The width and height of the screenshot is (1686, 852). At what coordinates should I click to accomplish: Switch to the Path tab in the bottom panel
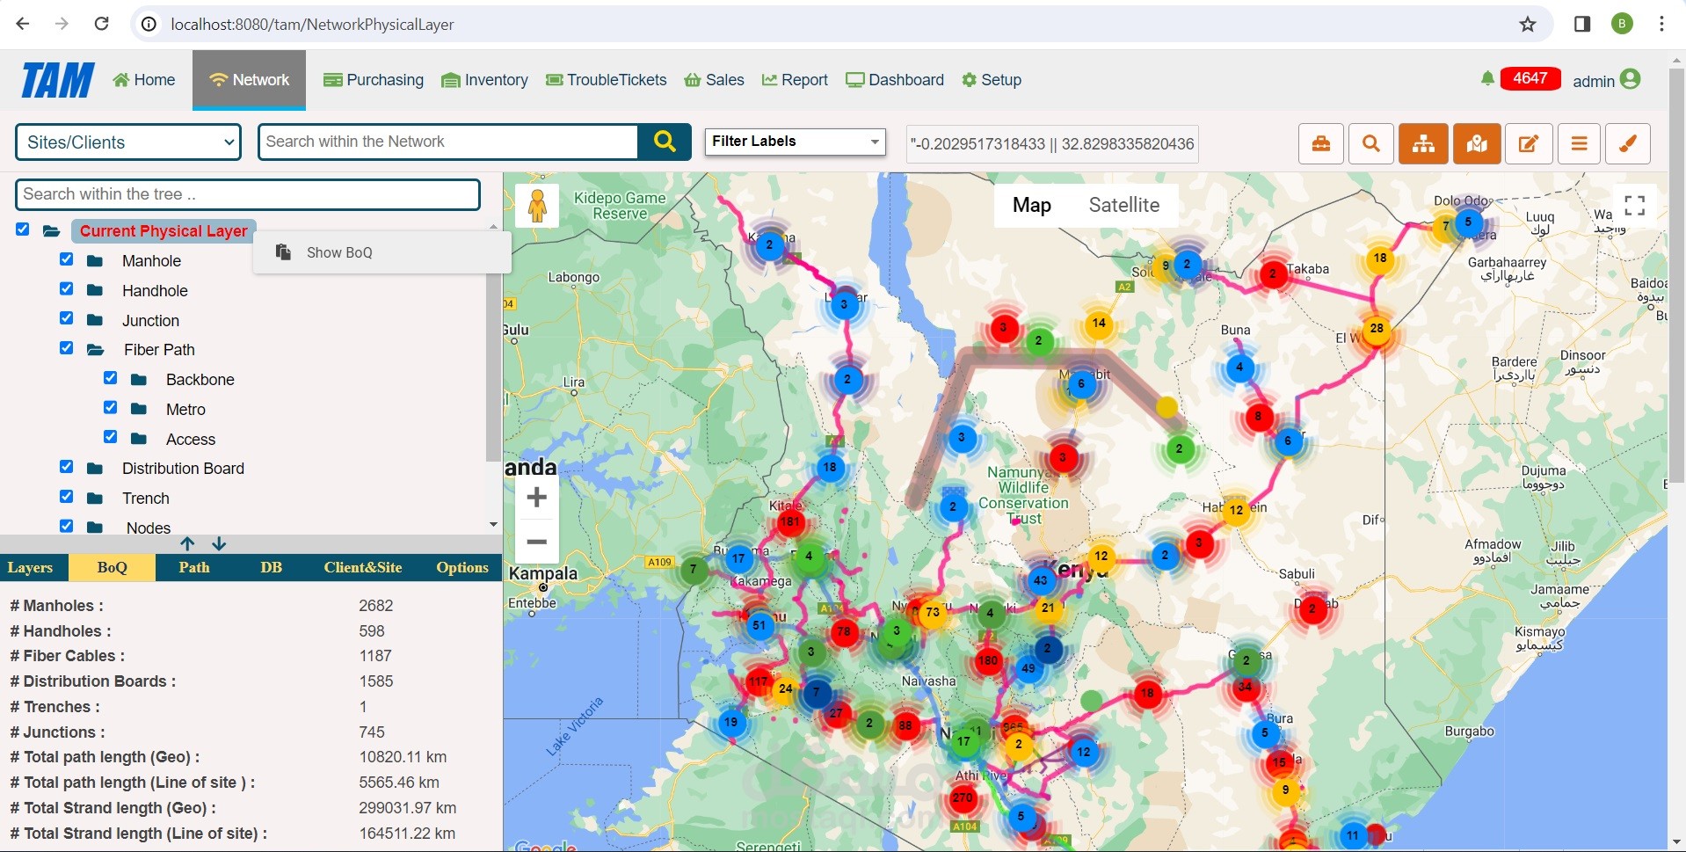click(194, 567)
